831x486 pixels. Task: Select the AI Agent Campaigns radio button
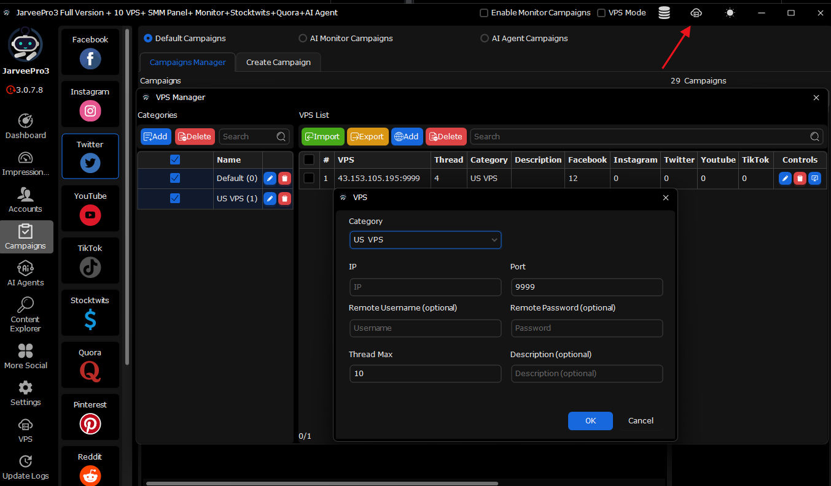point(485,38)
